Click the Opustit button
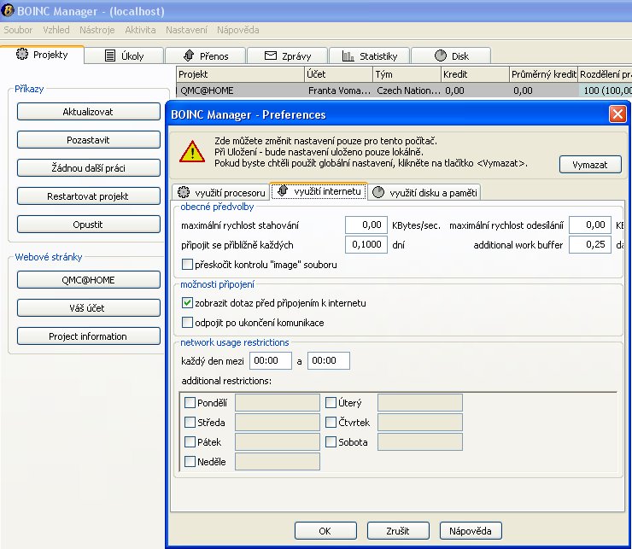632x549 pixels. tap(88, 225)
